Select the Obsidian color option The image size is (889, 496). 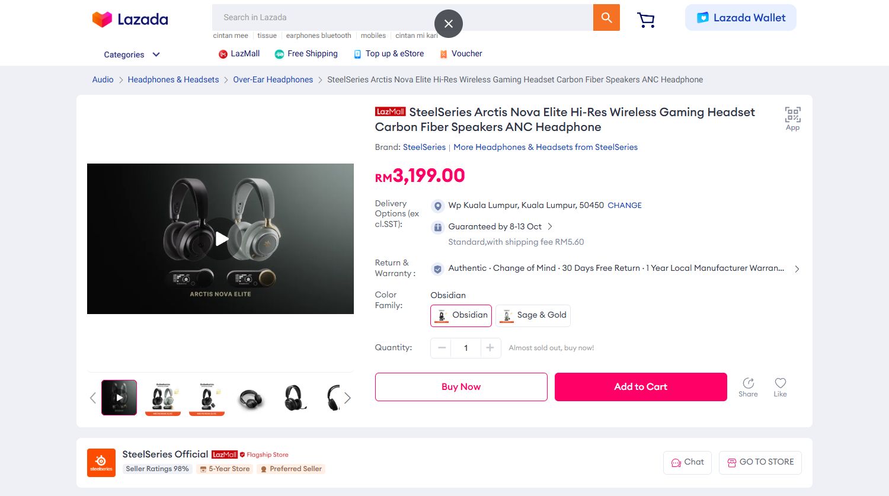[461, 315]
